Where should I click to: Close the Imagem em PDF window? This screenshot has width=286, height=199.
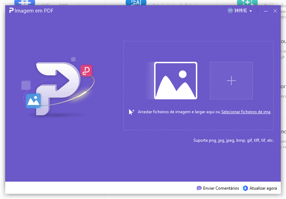(x=275, y=11)
